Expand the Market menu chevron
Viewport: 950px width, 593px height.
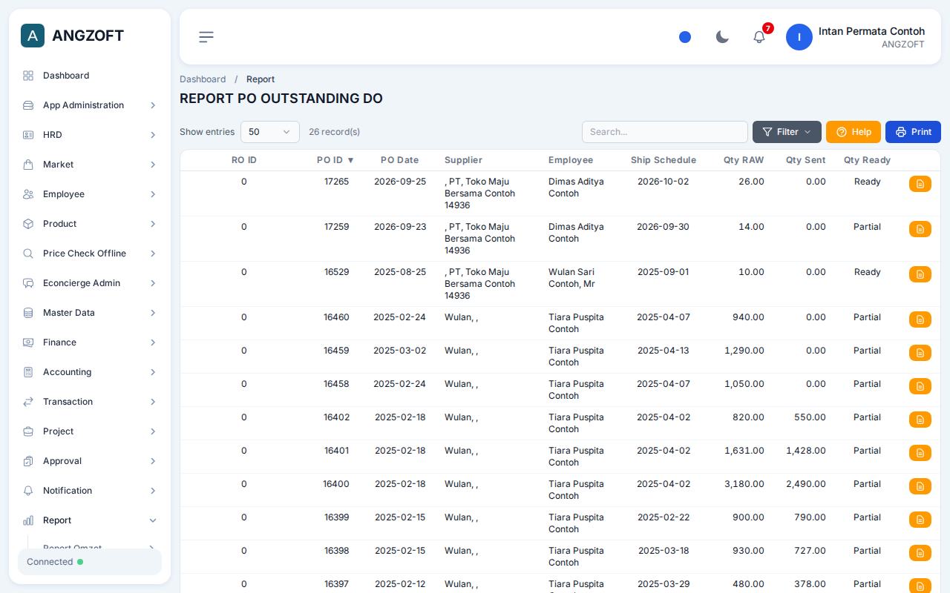153,165
